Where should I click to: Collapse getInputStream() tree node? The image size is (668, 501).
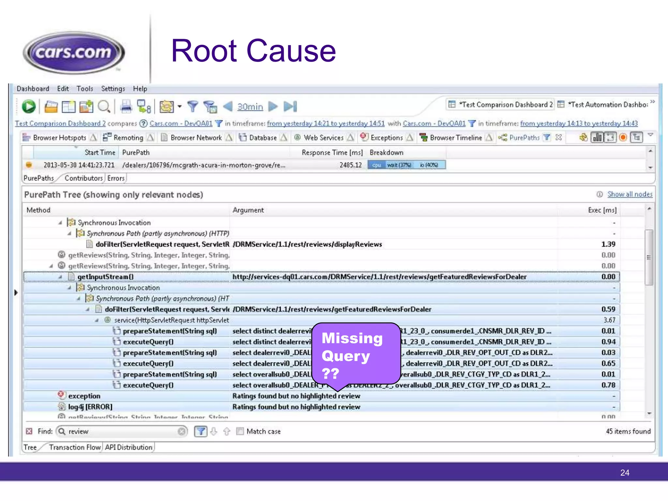pyautogui.click(x=60, y=277)
